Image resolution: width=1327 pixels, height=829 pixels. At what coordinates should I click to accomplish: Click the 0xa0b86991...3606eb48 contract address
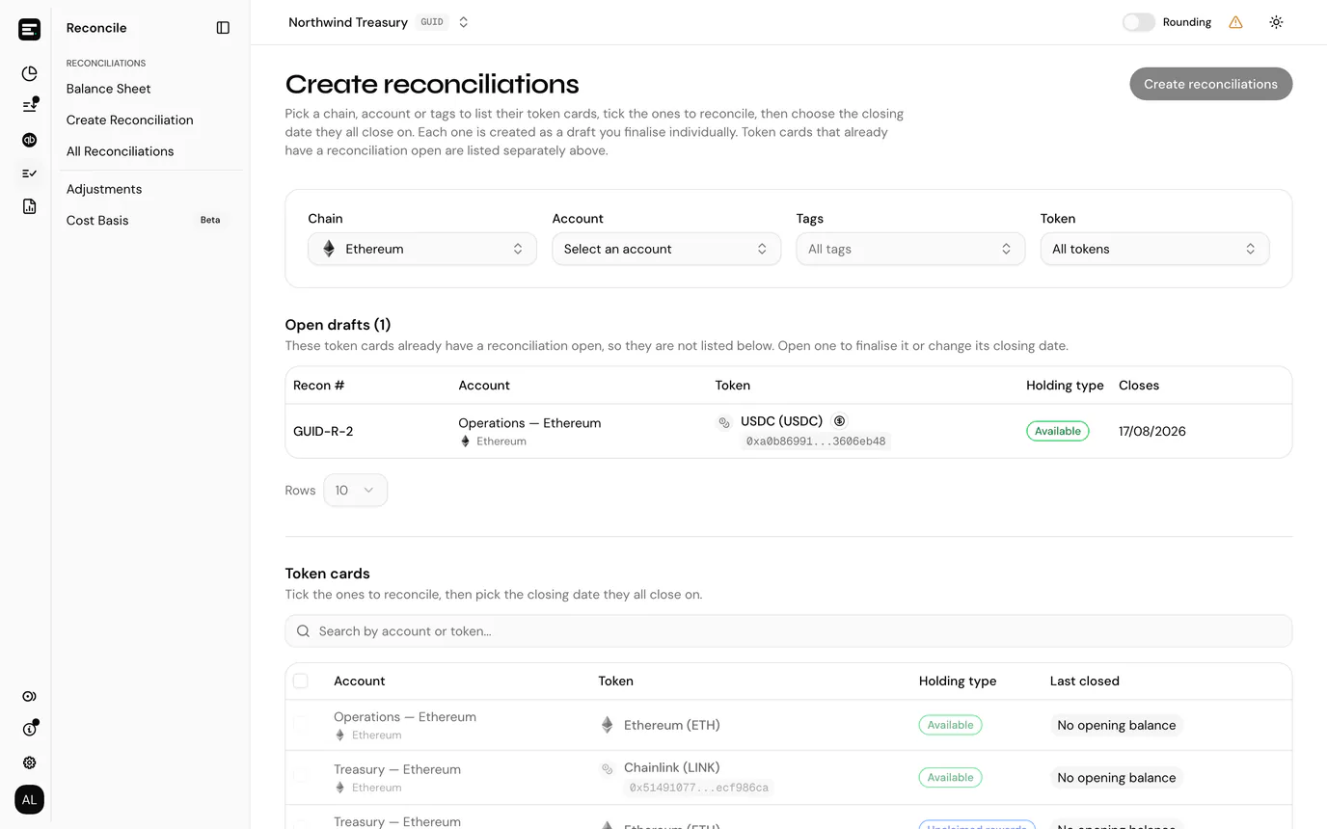coord(816,441)
